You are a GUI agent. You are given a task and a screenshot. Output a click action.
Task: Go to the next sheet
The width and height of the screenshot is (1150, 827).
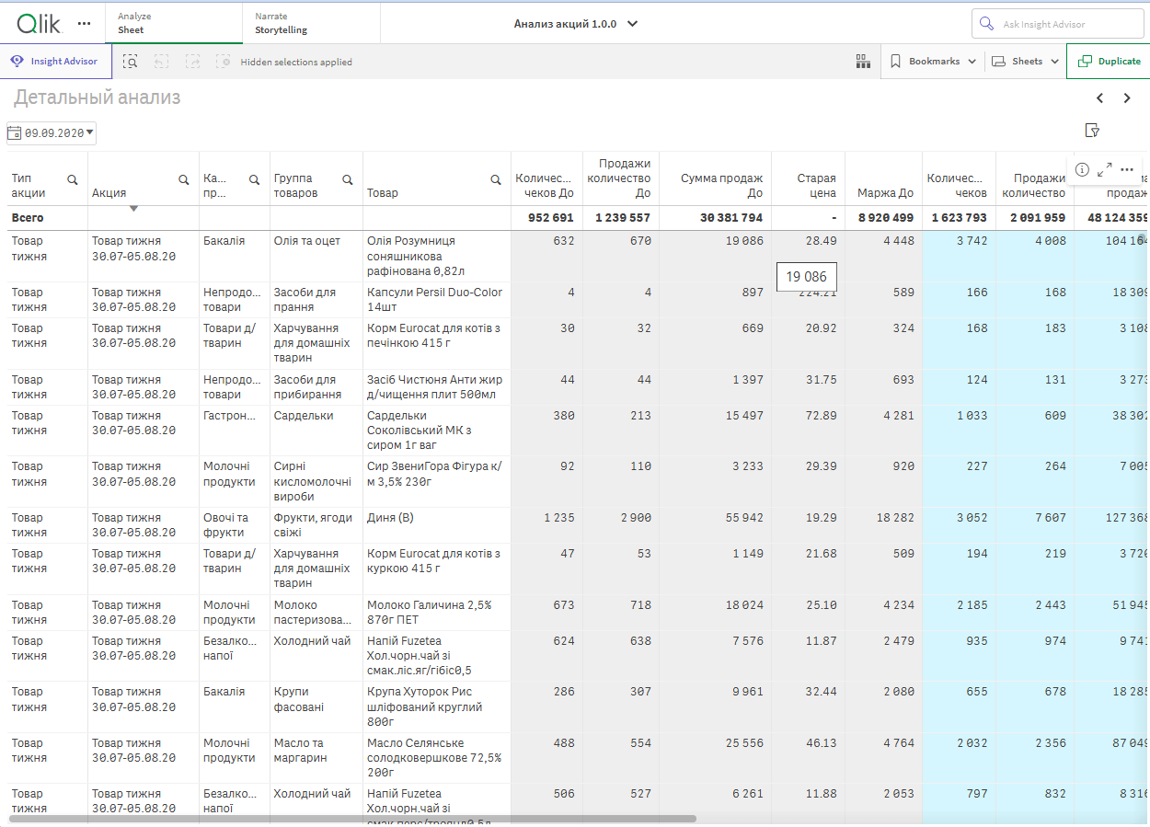tap(1127, 98)
